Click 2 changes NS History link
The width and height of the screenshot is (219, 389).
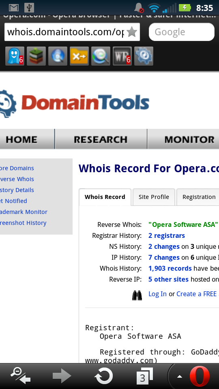point(164,247)
